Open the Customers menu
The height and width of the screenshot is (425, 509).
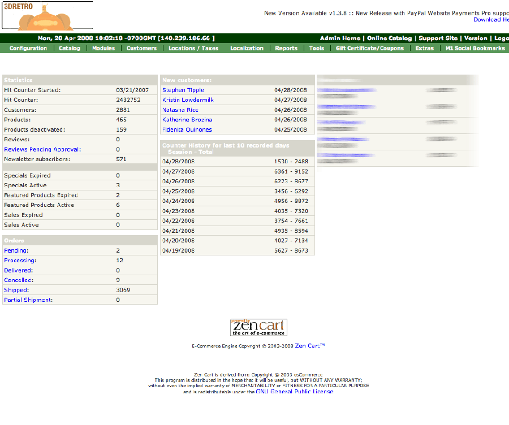141,49
